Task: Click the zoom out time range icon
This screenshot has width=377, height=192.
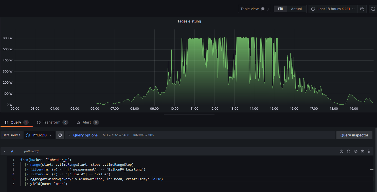Action: [x=362, y=9]
